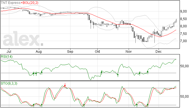
Task: Click the TNT Express chart title
Action: 11,3
